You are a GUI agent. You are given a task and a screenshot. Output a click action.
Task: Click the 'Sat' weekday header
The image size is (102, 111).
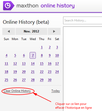(57, 39)
